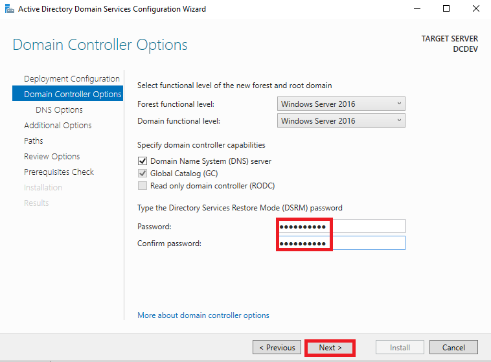Maximize the wizard window
Viewport: 491px width, 362px height.
(446, 9)
